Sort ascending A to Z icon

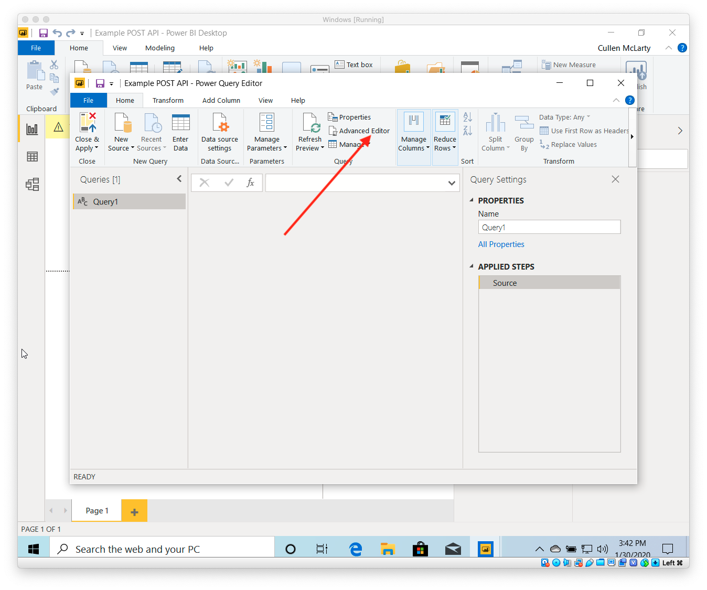coord(468,117)
